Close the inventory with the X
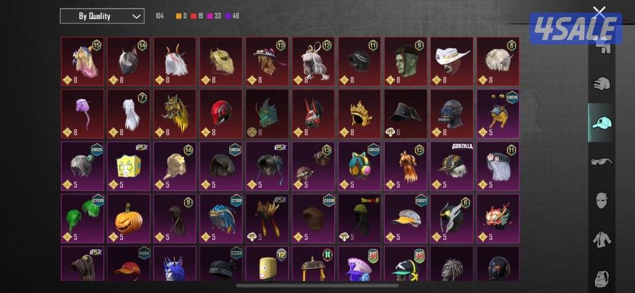 tap(599, 13)
